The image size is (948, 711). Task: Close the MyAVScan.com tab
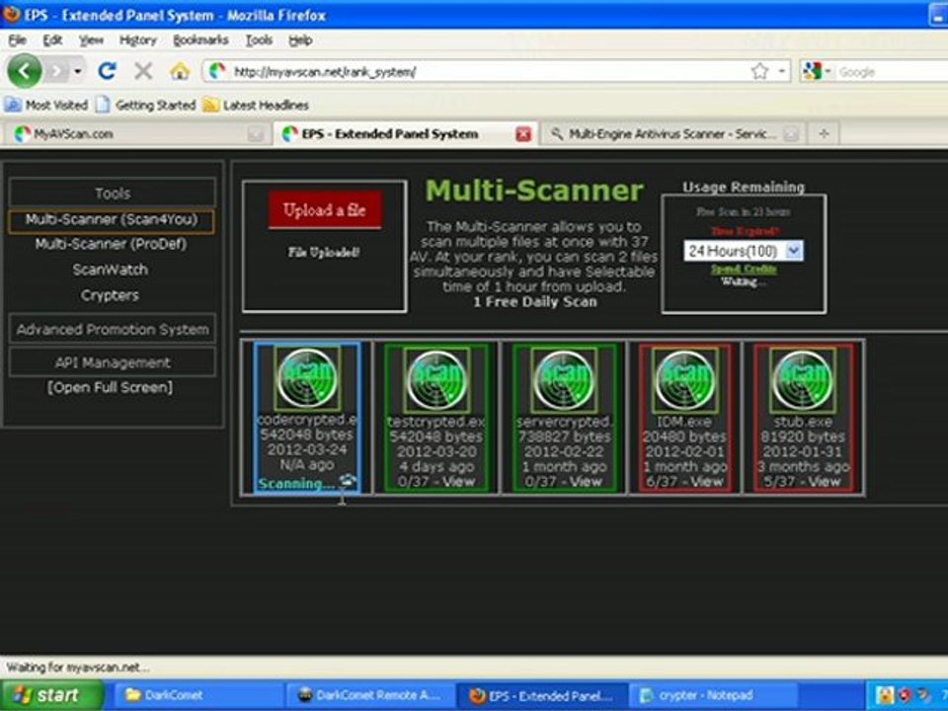coord(256,134)
